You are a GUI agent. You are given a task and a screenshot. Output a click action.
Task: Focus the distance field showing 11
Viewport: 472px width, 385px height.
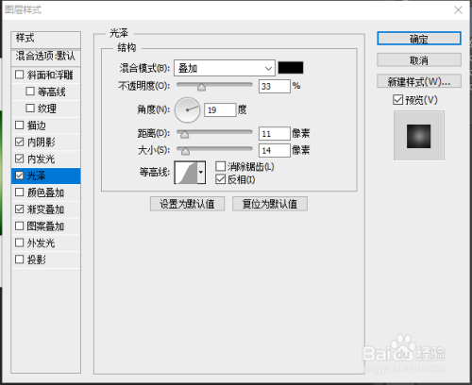pos(275,134)
